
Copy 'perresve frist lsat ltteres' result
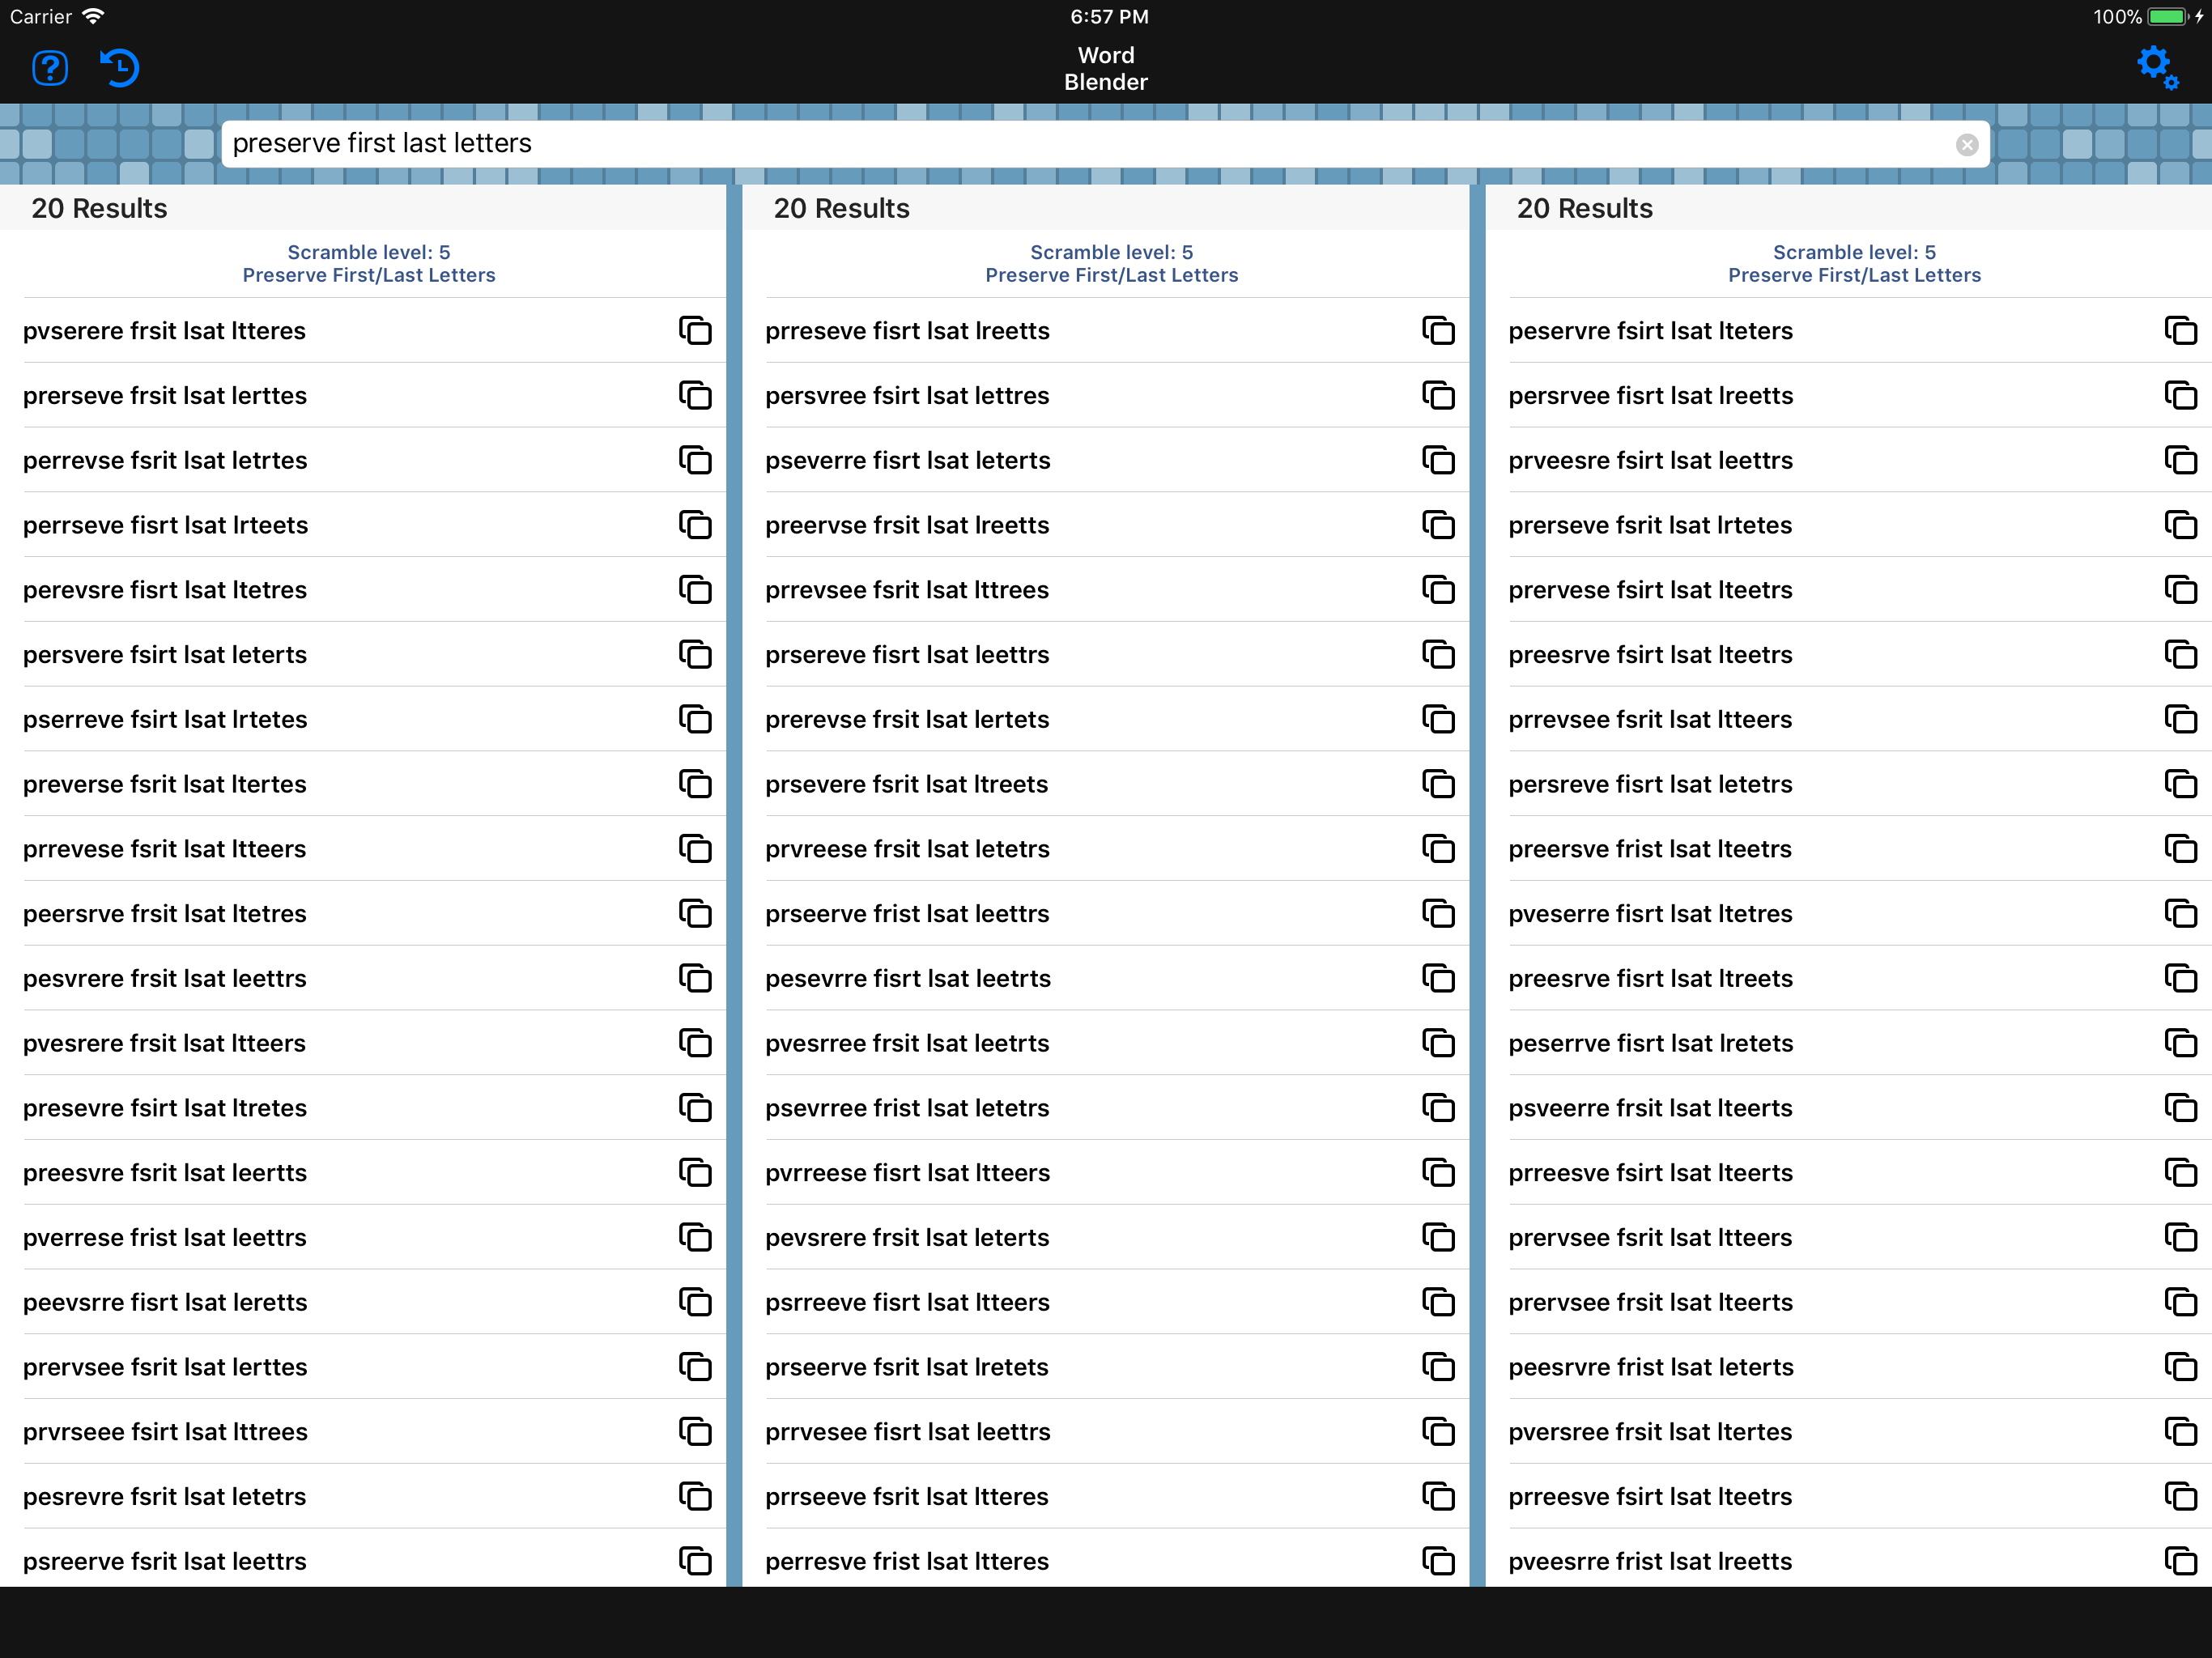(x=1438, y=1561)
